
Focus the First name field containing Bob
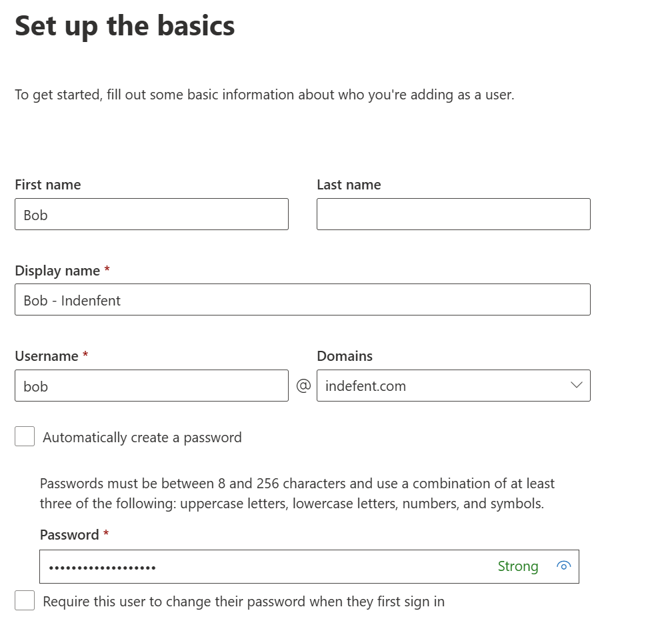point(151,214)
